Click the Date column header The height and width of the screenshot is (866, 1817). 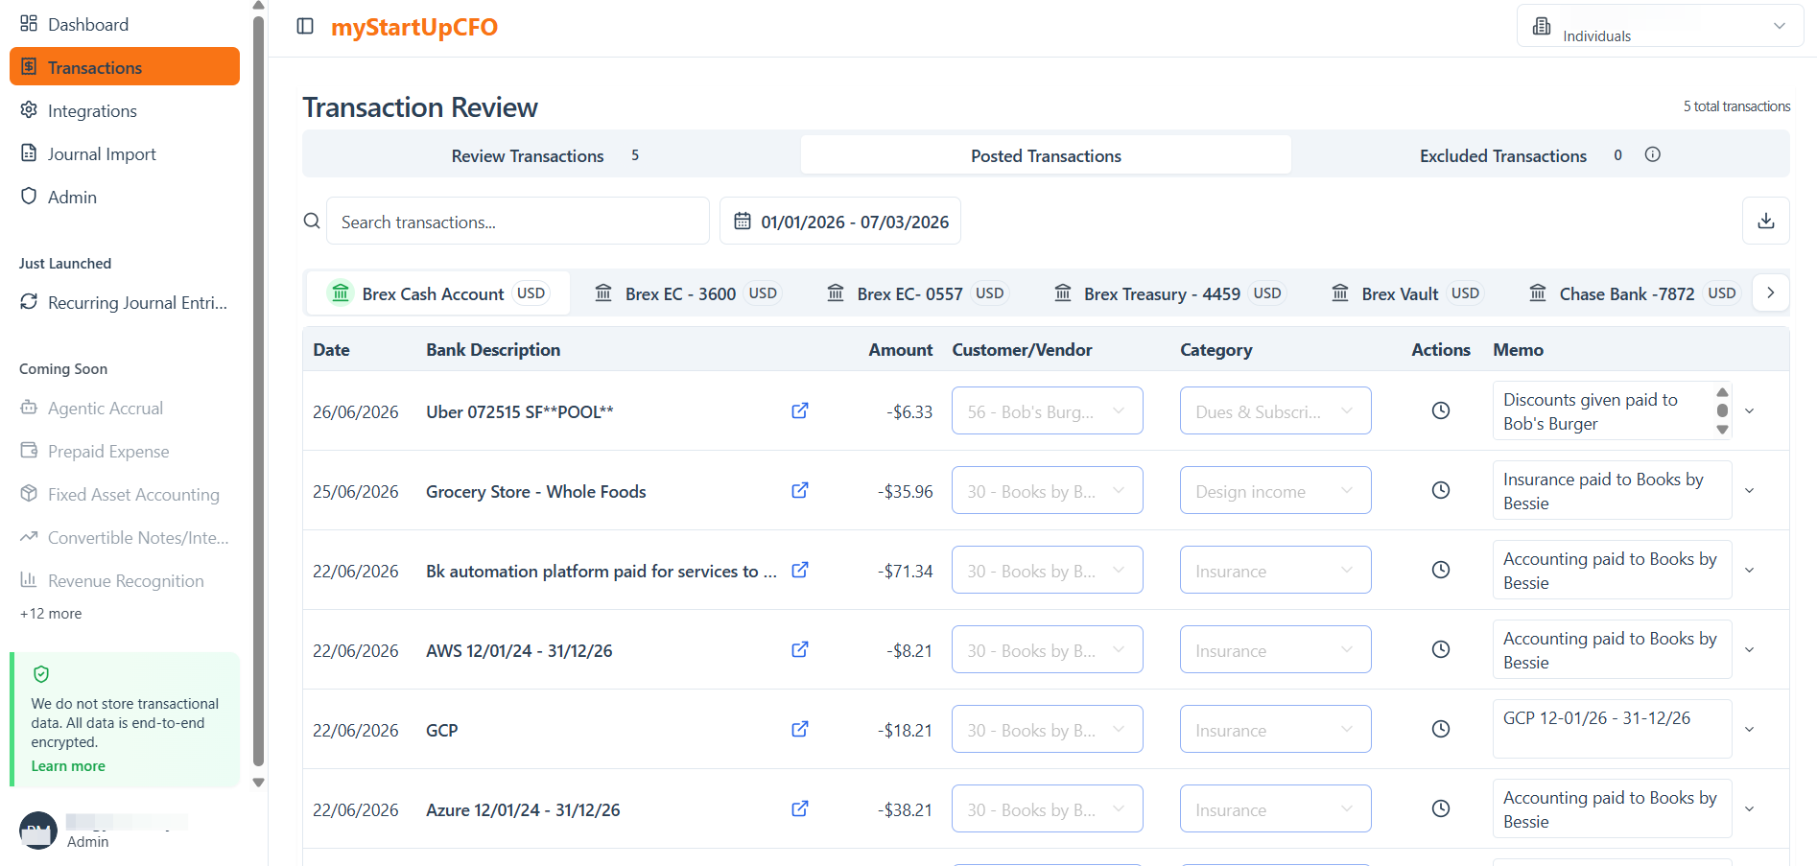point(331,349)
